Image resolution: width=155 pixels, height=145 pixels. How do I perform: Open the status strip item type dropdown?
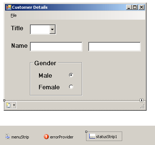tap(14, 105)
